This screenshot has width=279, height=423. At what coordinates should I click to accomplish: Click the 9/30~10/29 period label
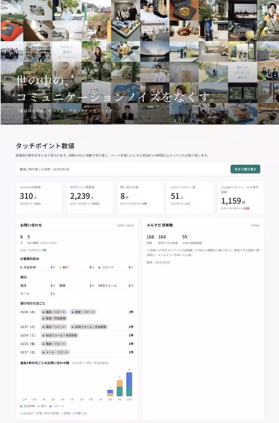click(x=125, y=225)
